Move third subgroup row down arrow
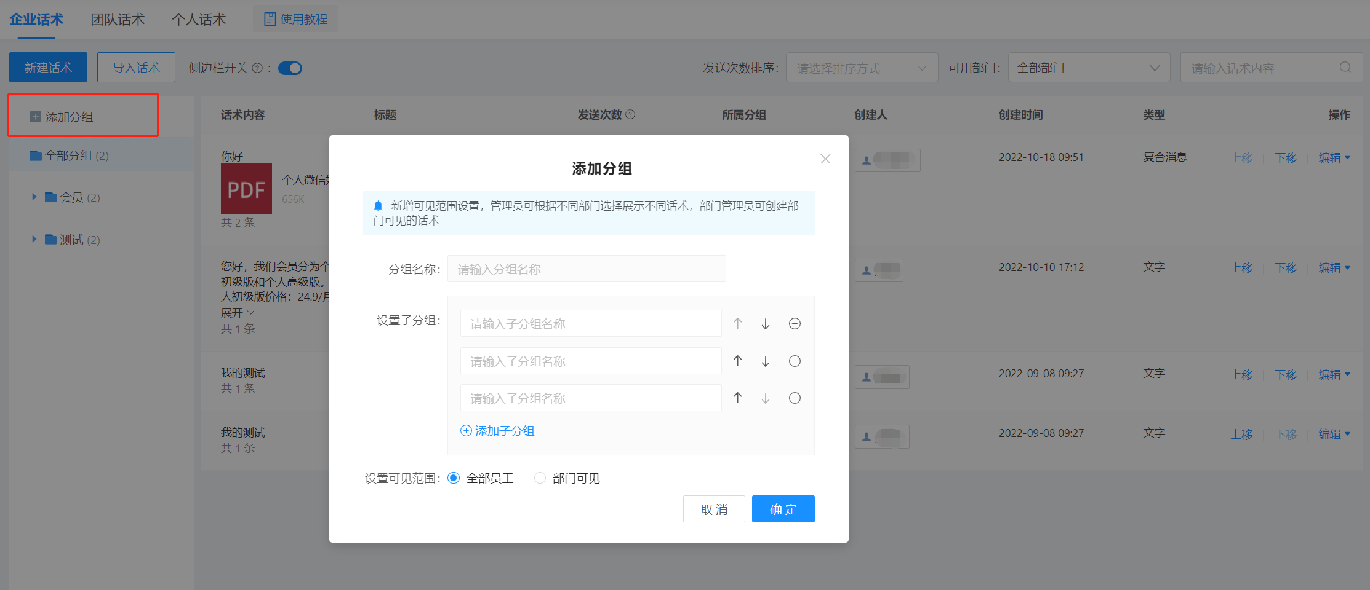 (766, 398)
